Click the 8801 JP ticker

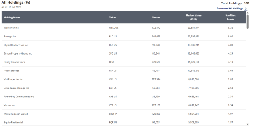[113, 114]
